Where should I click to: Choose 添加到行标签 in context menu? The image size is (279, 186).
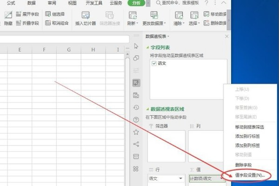(x=247, y=136)
